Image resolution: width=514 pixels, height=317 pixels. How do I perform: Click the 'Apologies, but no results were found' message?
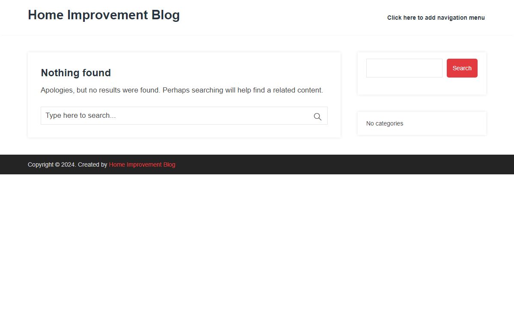182,90
